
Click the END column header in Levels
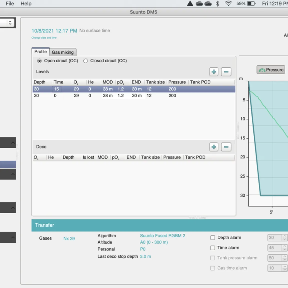coord(136,82)
